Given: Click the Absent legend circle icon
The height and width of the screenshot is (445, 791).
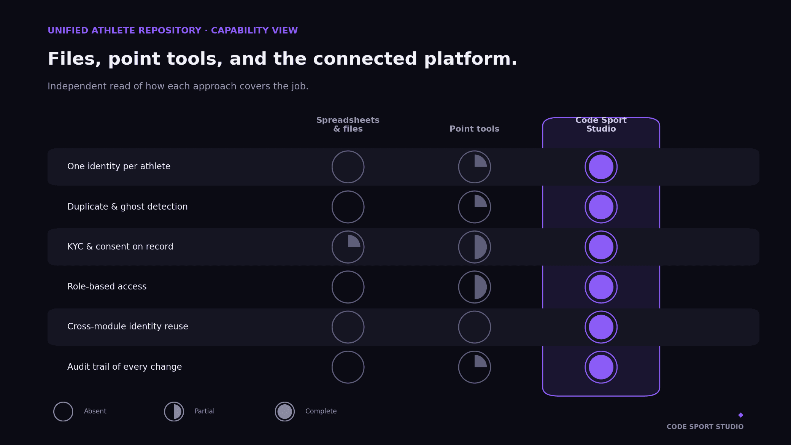Looking at the screenshot, I should [x=63, y=412].
